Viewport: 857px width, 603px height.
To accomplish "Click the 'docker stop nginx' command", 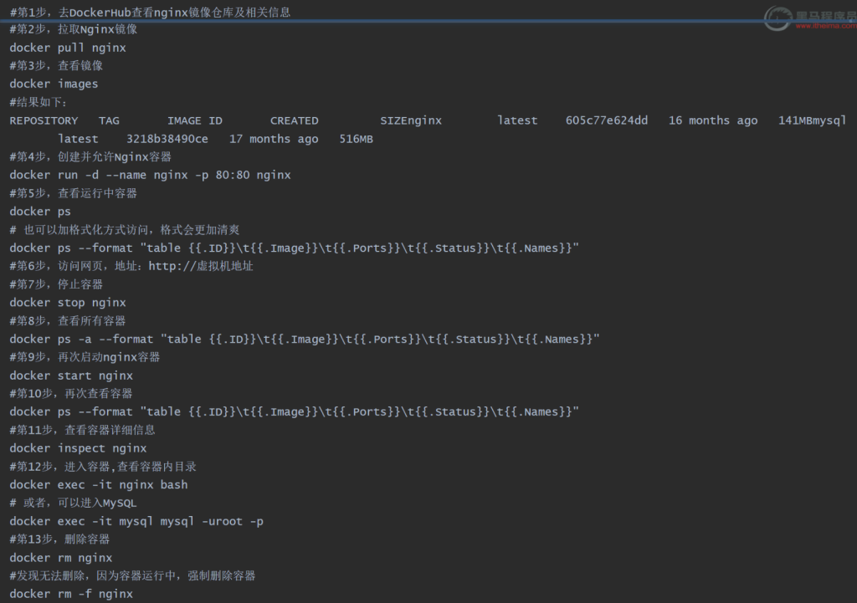I will 68,303.
